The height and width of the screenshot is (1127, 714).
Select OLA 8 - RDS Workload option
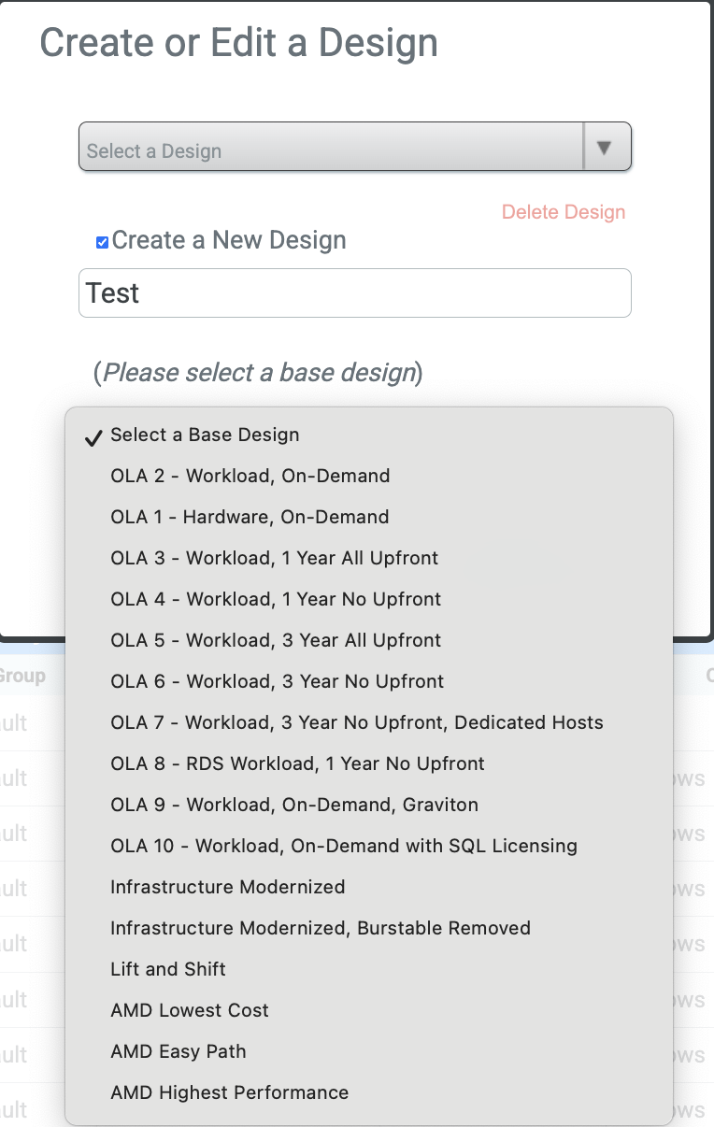(x=297, y=763)
